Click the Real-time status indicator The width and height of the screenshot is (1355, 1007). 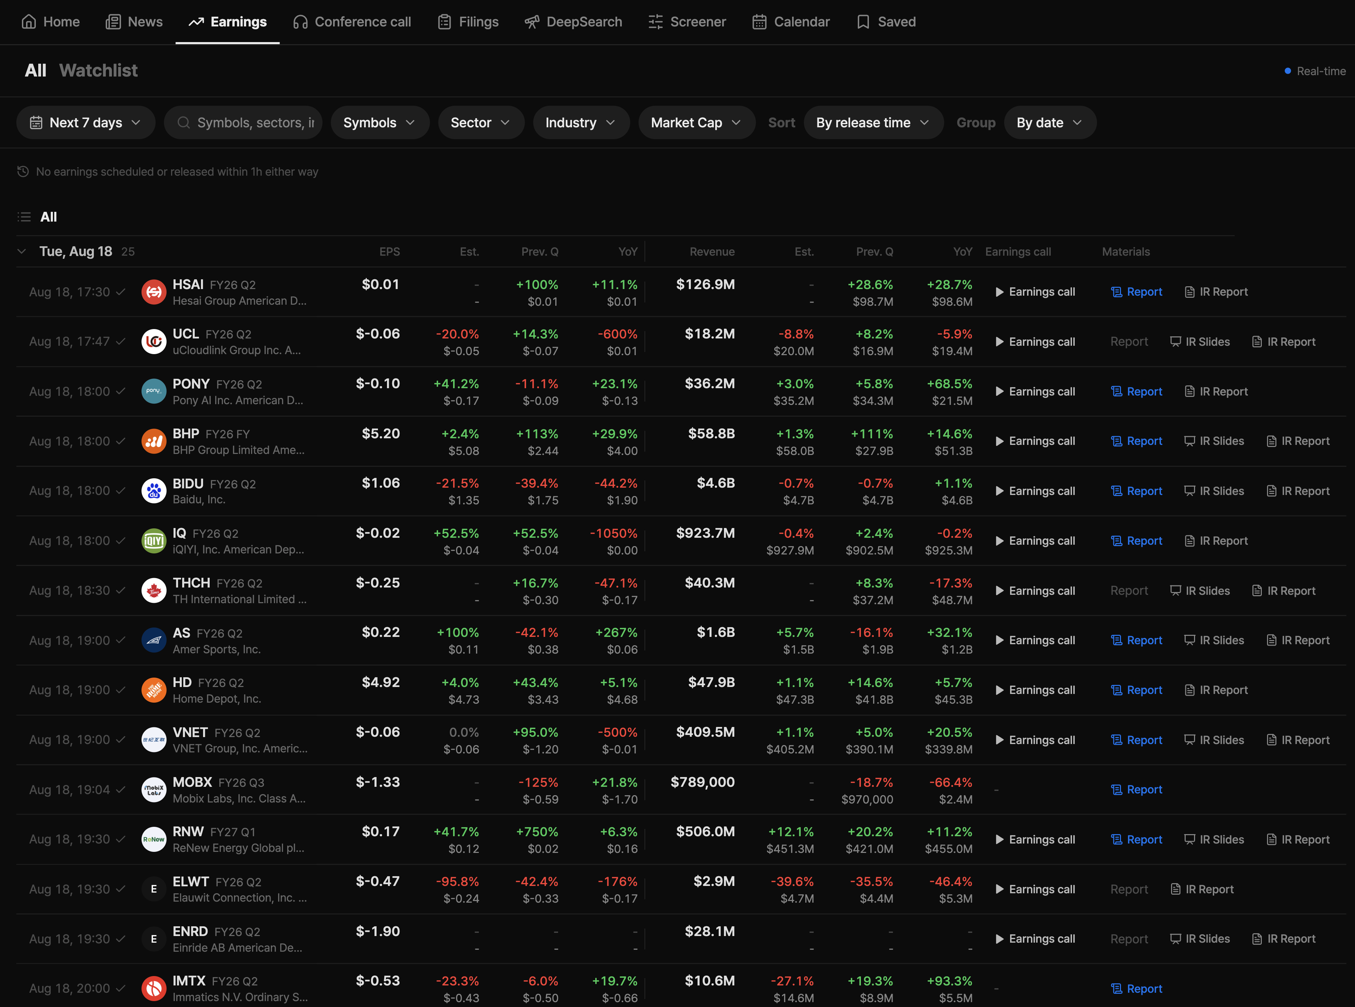pos(1315,71)
